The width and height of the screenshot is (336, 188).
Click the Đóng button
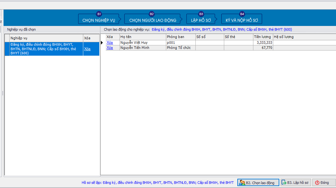pos(324,183)
